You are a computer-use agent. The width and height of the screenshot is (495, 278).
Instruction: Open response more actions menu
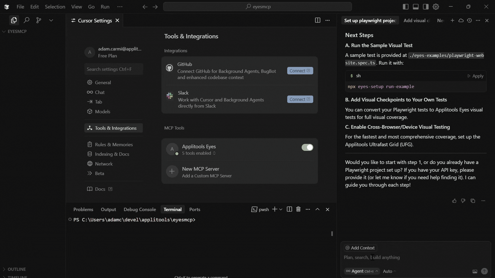click(x=483, y=201)
